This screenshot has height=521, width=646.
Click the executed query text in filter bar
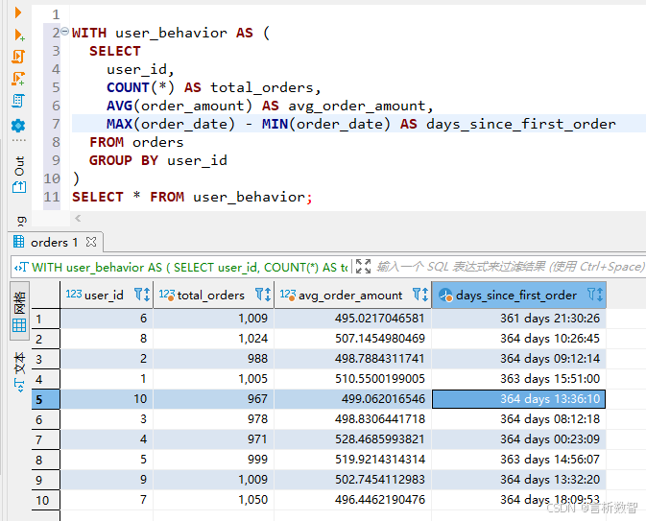[x=189, y=268]
